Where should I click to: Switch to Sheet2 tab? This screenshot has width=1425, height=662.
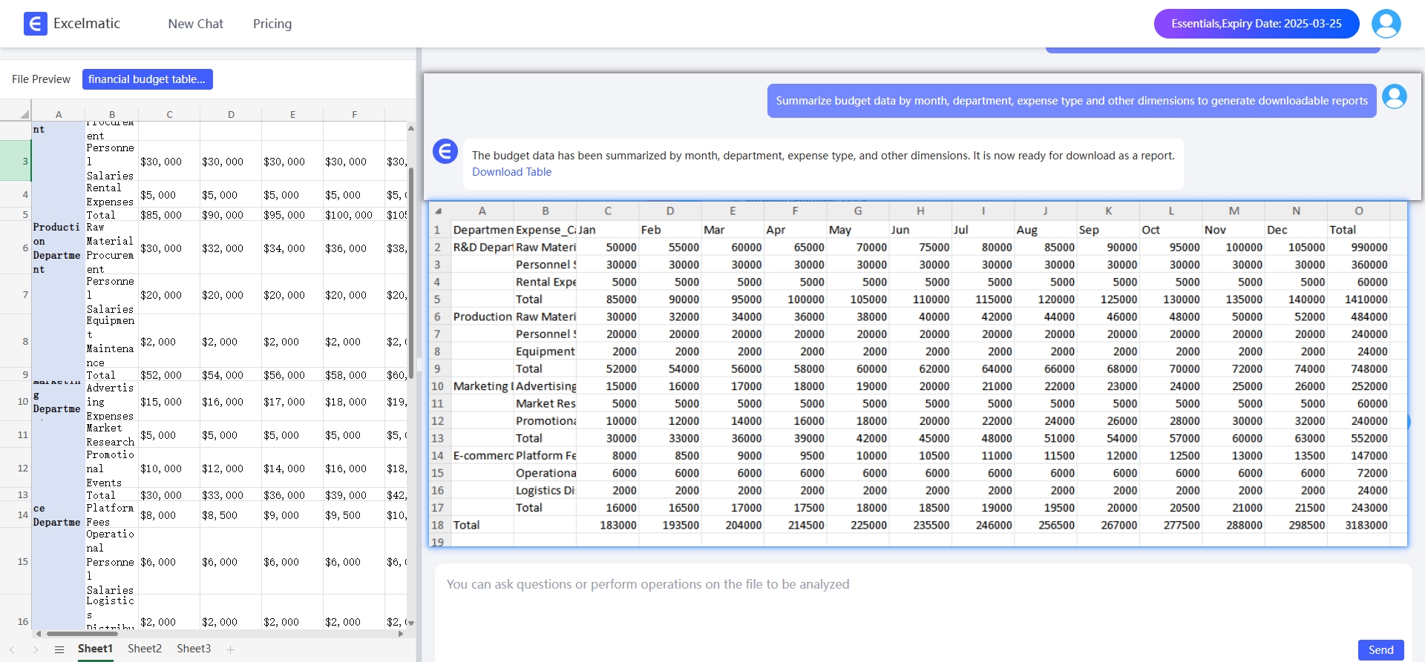(x=145, y=649)
